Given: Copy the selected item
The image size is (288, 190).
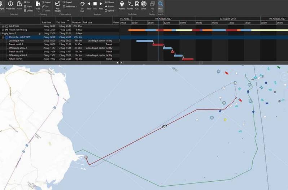Looking at the screenshot, I should point(28,7).
